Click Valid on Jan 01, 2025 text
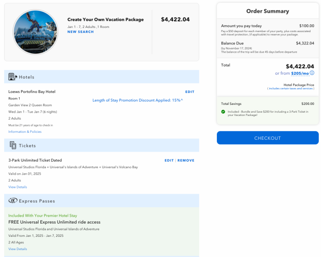Image resolution: width=321 pixels, height=257 pixels. click(x=25, y=174)
